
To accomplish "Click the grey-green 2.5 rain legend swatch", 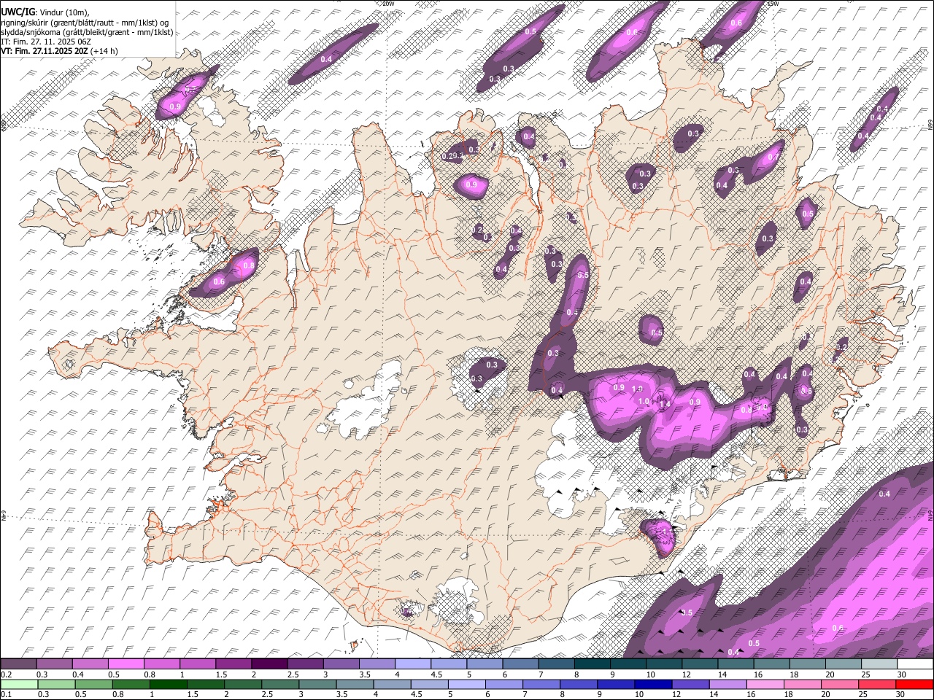I will click(x=280, y=685).
